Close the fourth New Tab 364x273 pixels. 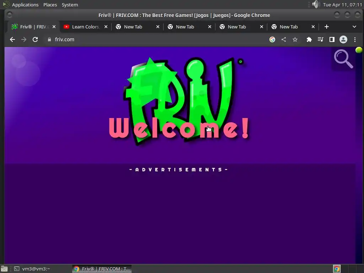[313, 27]
